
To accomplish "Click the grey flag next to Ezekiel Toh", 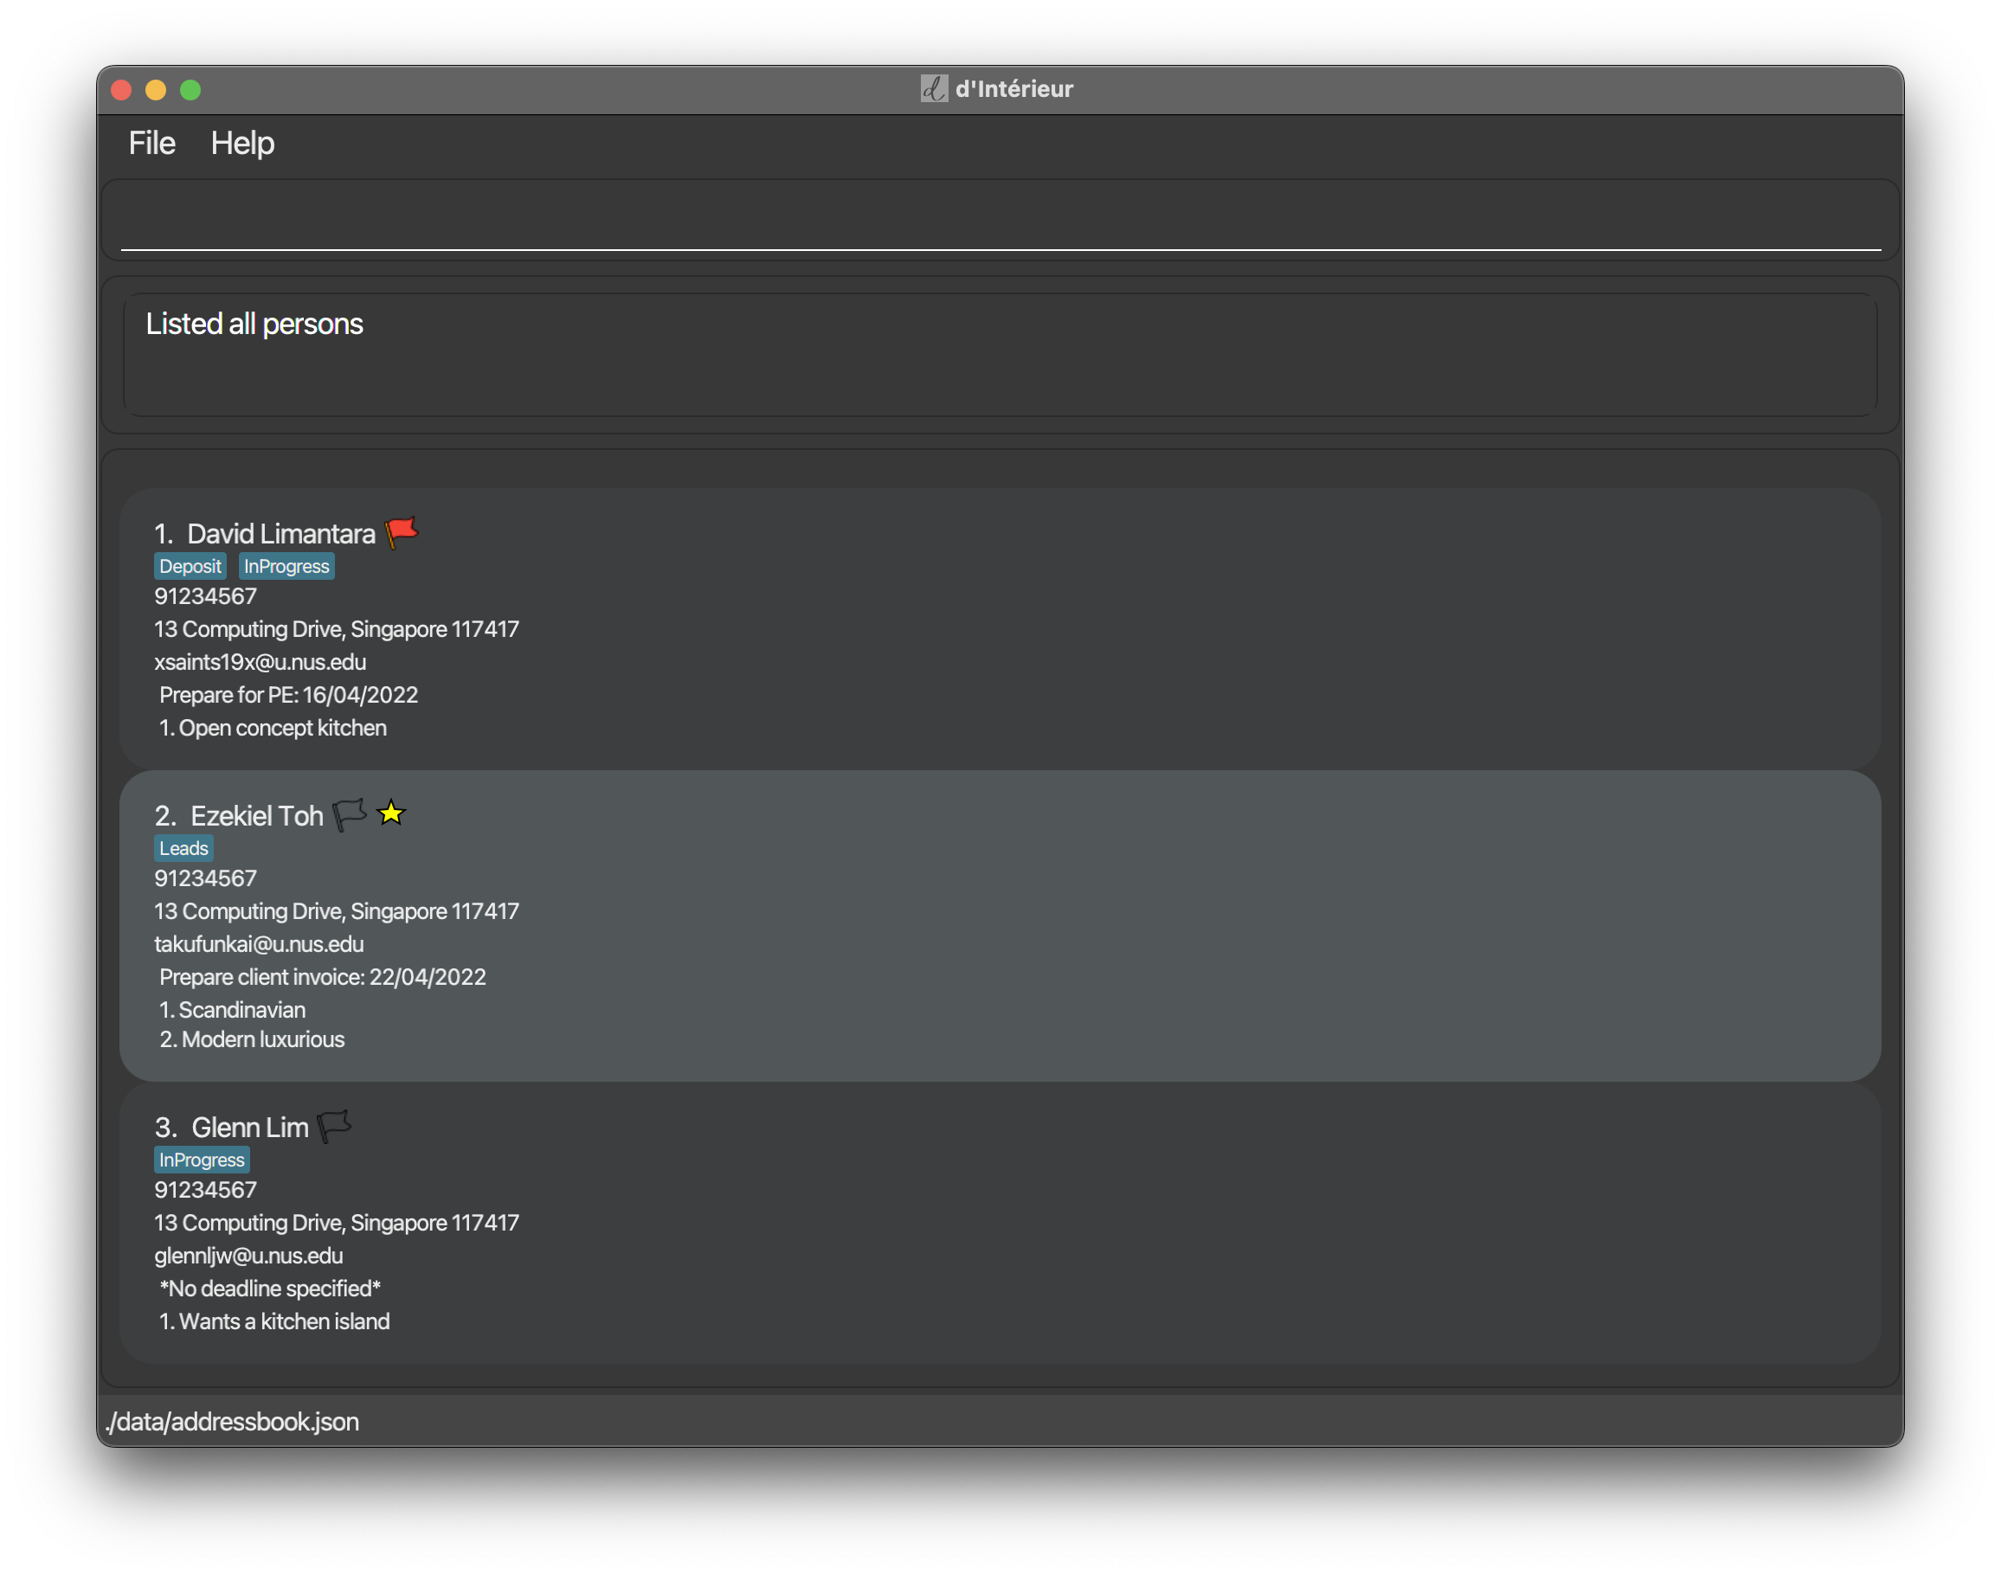I will click(x=349, y=813).
